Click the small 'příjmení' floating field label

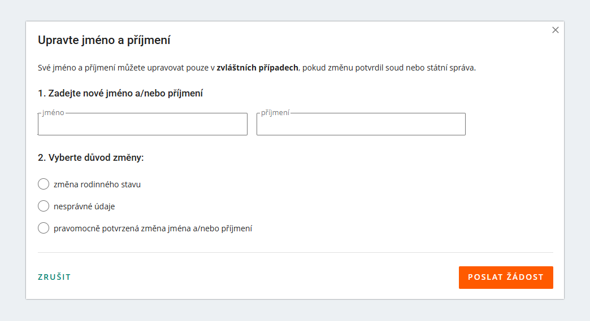click(x=275, y=113)
